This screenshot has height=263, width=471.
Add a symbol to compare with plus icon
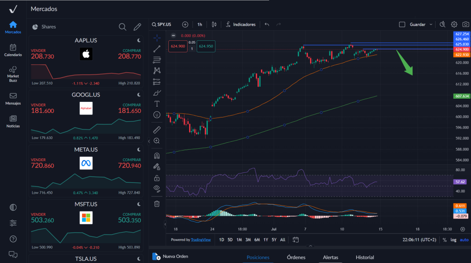[185, 25]
